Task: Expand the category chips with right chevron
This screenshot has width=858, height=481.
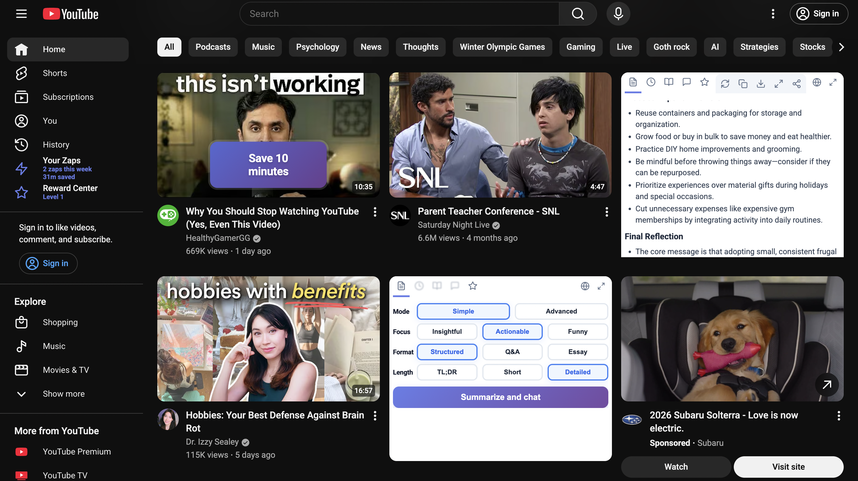Action: 842,47
